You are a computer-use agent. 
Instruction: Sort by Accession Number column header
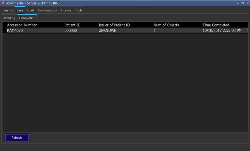(22, 25)
